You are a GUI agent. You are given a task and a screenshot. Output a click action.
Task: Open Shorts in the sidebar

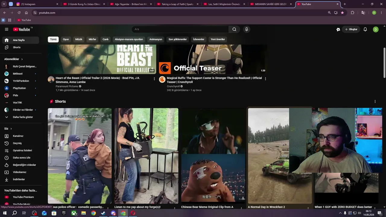21,47
